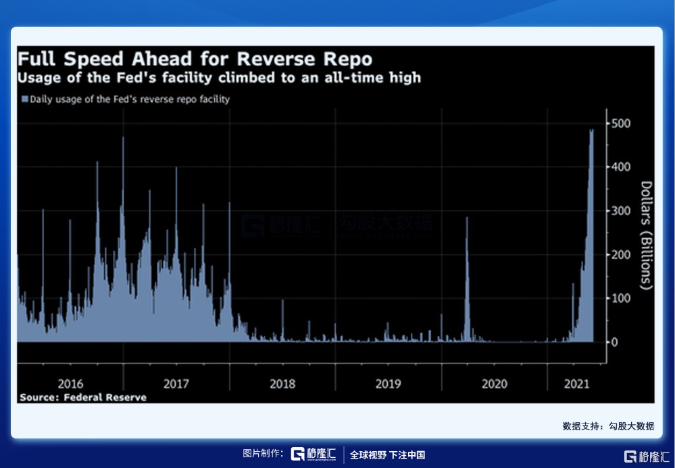Click the 'Daily usage of the Fed's reverse repo facility' legend label

pyautogui.click(x=130, y=99)
